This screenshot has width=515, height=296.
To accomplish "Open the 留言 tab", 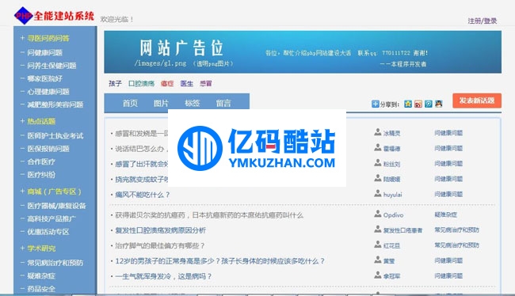I will (223, 104).
